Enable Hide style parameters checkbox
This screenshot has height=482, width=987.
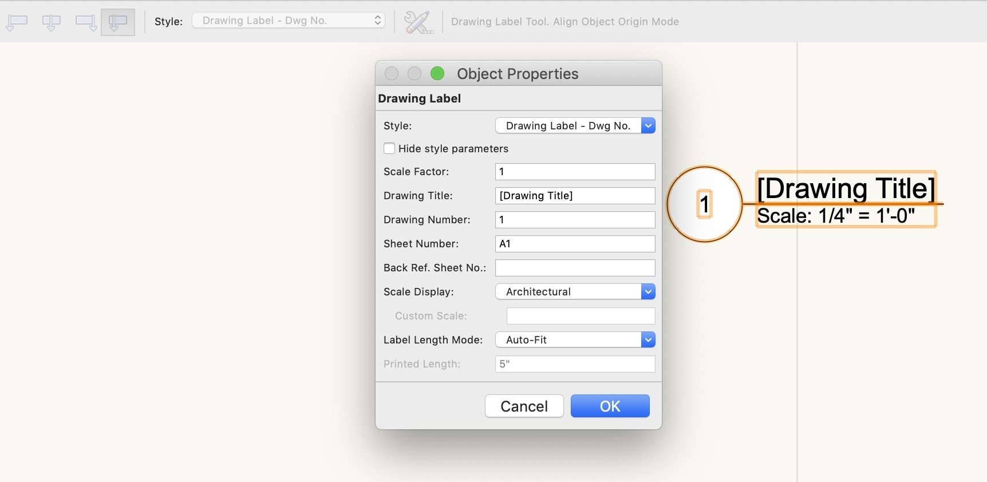point(389,148)
